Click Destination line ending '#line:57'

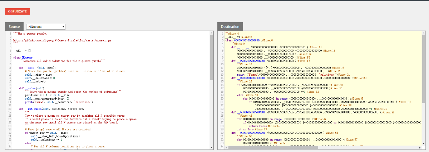click(297, 139)
